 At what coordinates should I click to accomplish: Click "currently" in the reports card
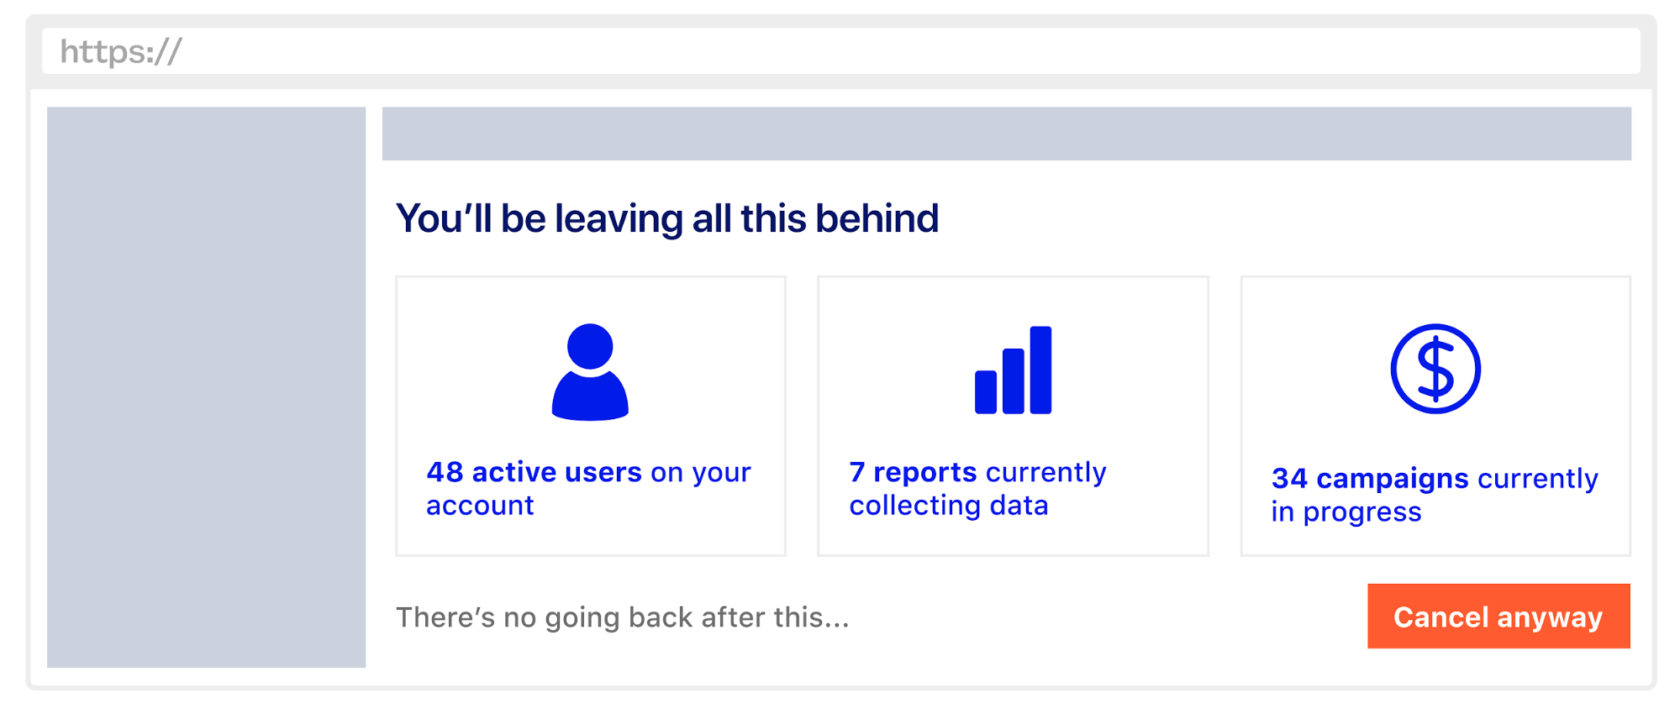pos(1045,472)
